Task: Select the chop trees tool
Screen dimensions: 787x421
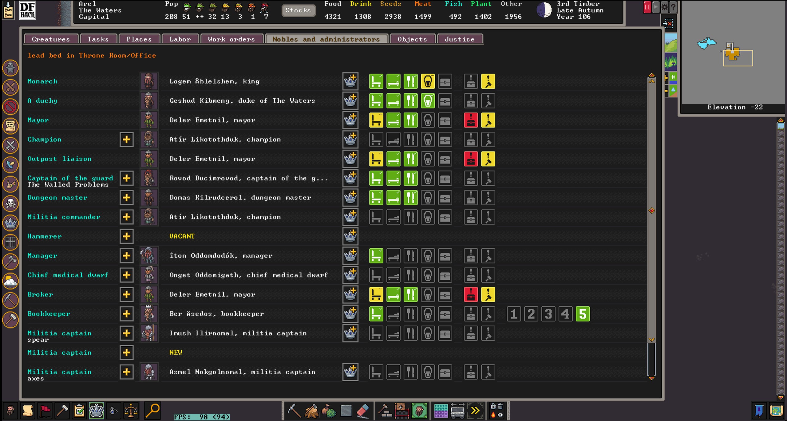Action: pyautogui.click(x=311, y=411)
